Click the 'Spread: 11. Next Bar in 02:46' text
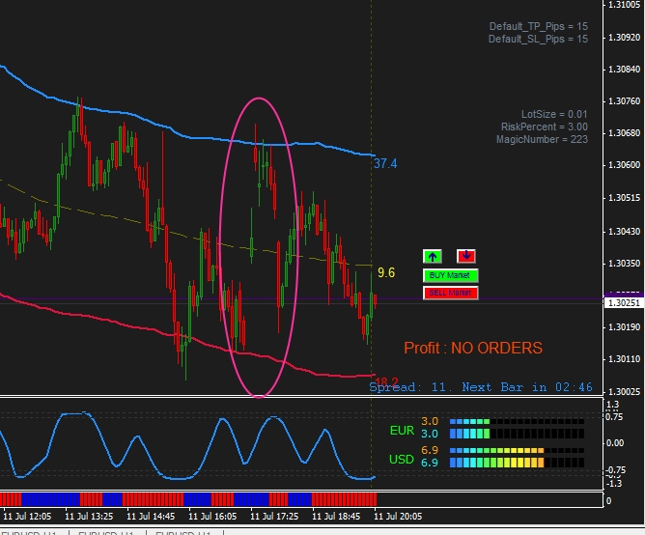This screenshot has height=535, width=645. click(481, 387)
